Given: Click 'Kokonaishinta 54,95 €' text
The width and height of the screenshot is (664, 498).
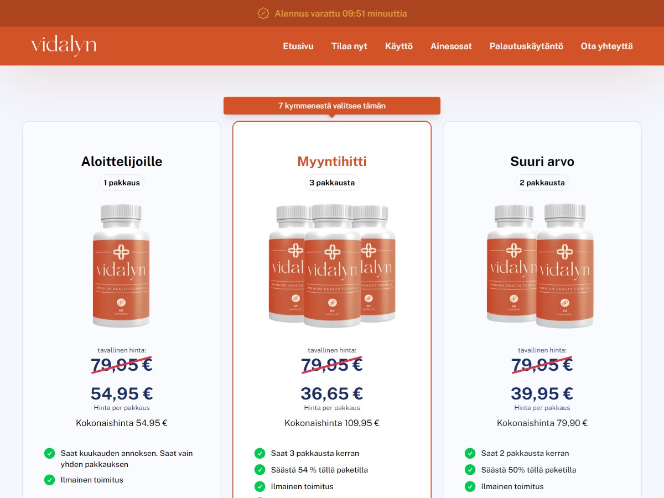Looking at the screenshot, I should pyautogui.click(x=122, y=423).
